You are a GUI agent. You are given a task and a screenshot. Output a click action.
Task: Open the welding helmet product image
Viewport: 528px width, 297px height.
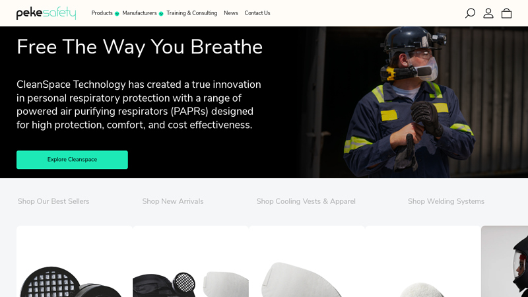(x=504, y=261)
